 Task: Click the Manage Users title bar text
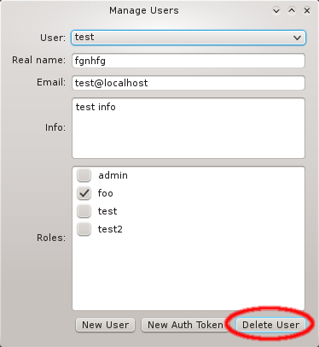[144, 10]
